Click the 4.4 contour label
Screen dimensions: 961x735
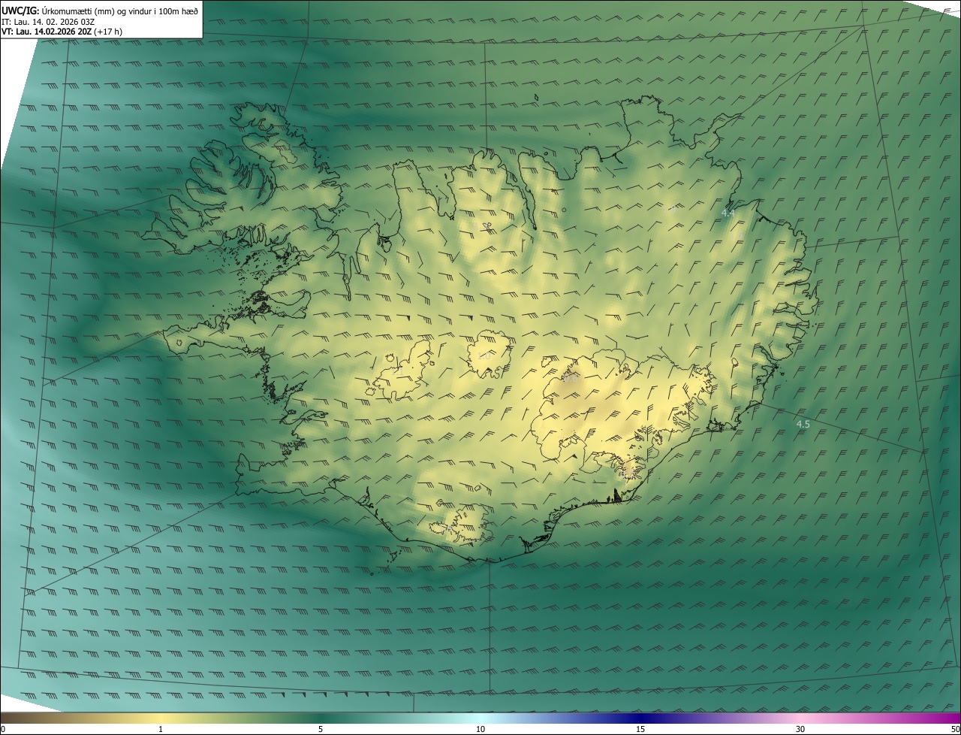point(728,213)
